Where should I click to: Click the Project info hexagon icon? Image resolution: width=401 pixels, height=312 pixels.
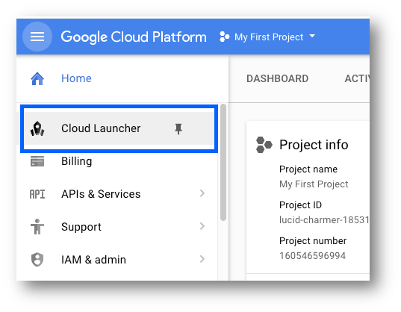click(x=264, y=145)
